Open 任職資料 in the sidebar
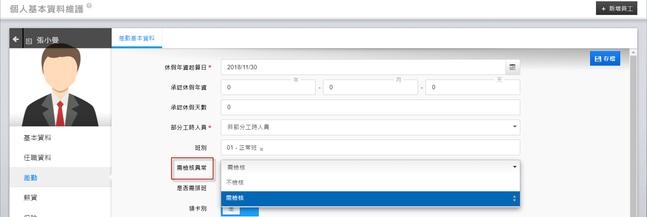This screenshot has width=647, height=217. pos(38,158)
